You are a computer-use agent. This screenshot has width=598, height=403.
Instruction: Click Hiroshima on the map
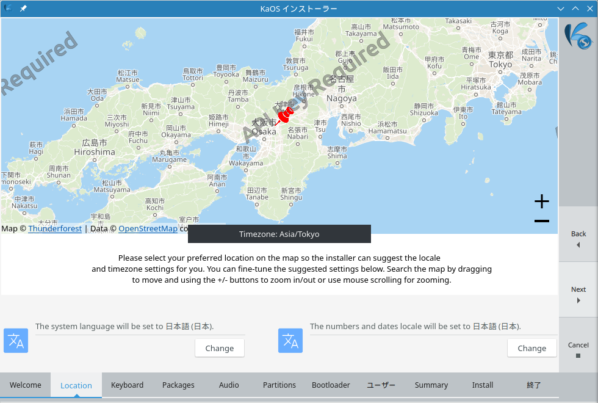[95, 148]
